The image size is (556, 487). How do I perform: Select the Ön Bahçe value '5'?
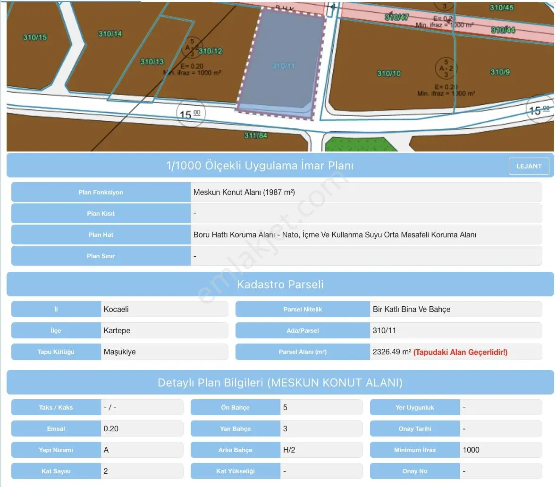click(x=285, y=407)
